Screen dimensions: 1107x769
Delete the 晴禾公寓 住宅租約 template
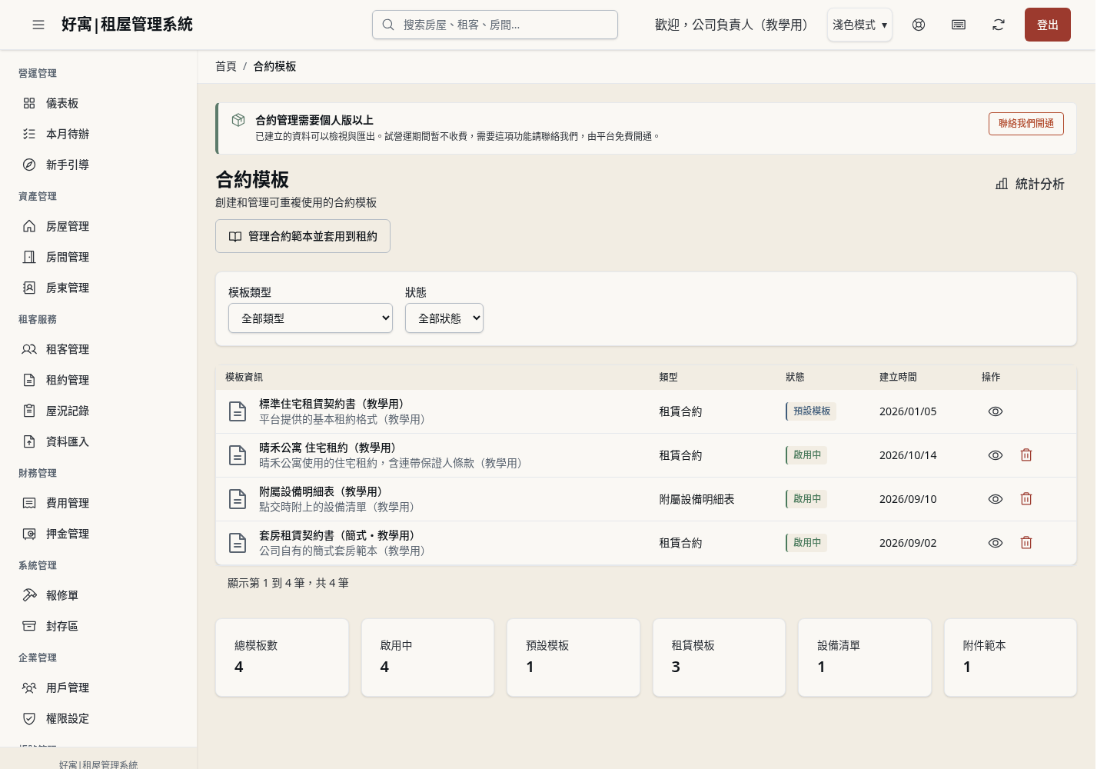[1026, 455]
